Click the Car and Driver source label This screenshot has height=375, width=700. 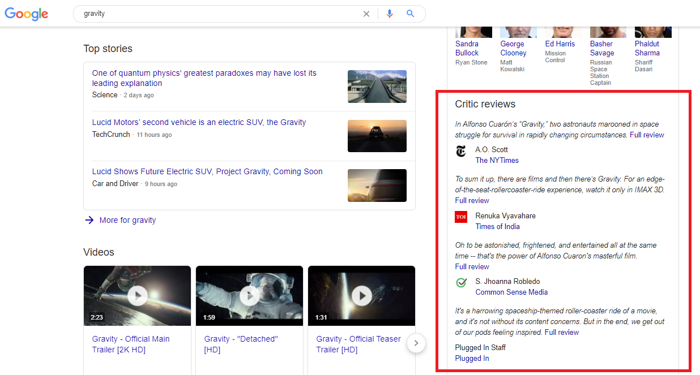[x=116, y=184]
